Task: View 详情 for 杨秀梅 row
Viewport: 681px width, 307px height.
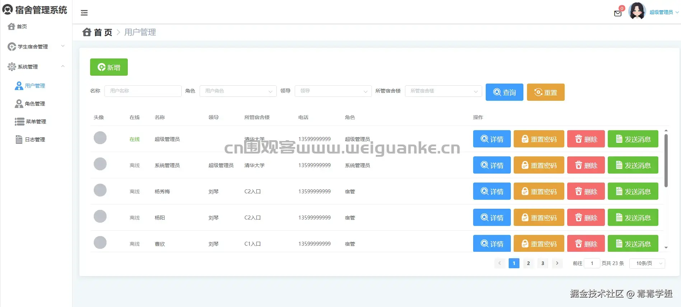Action: tap(492, 191)
